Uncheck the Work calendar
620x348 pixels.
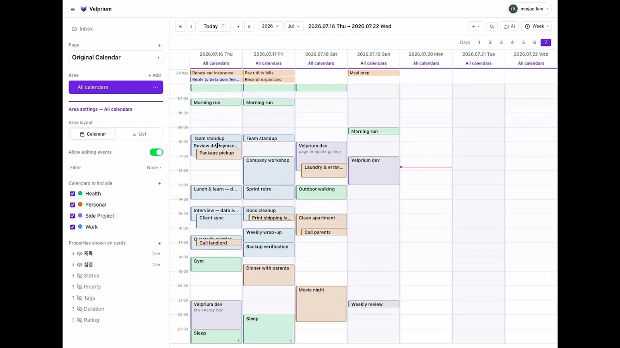[72, 227]
